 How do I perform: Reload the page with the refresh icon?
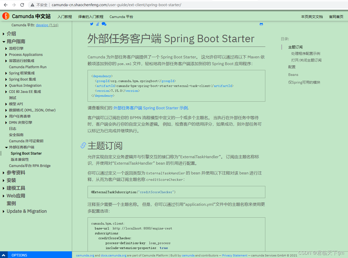pyautogui.click(x=22, y=4)
